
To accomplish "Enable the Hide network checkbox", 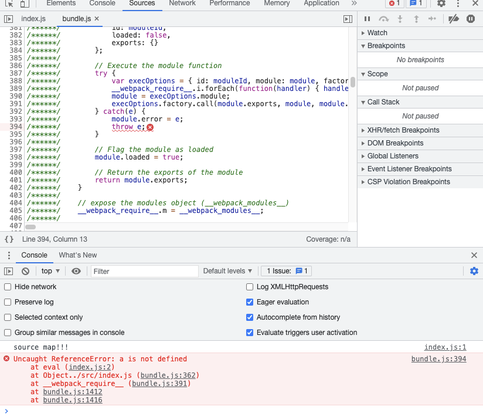I will 8,287.
